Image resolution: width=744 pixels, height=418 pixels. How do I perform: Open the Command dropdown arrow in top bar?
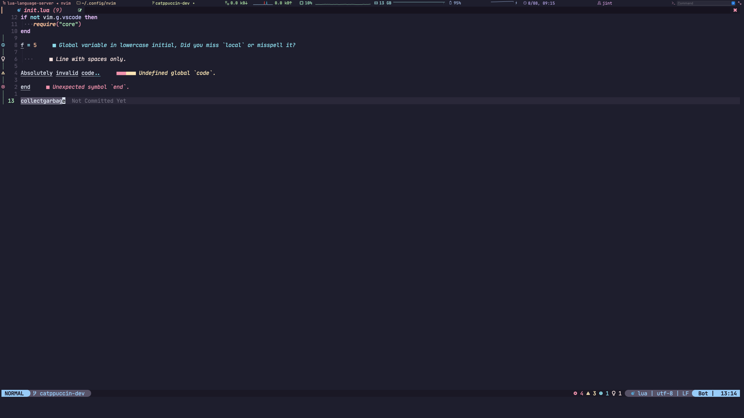click(733, 3)
